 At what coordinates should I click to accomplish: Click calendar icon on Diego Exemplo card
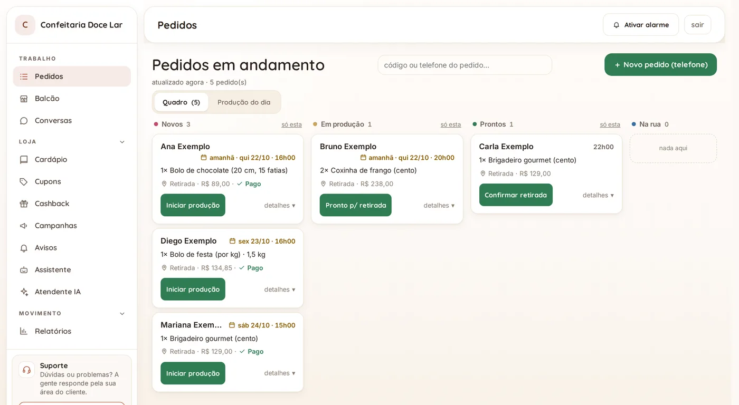[232, 241]
